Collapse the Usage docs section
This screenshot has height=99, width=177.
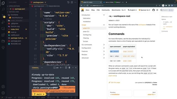[x=104, y=25]
